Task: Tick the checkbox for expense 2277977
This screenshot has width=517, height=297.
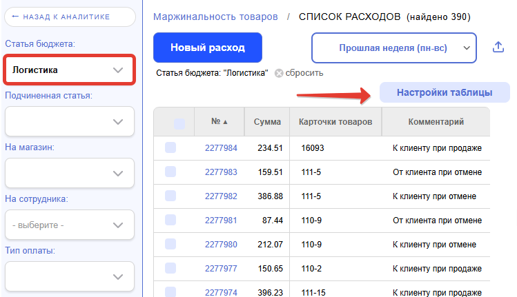Action: (170, 268)
